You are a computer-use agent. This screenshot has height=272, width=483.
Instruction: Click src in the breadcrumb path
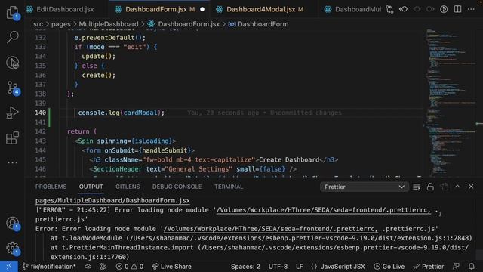38,24
